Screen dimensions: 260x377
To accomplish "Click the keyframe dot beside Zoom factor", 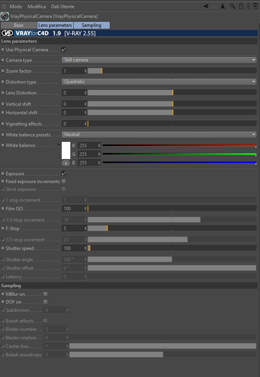I will click(3, 71).
